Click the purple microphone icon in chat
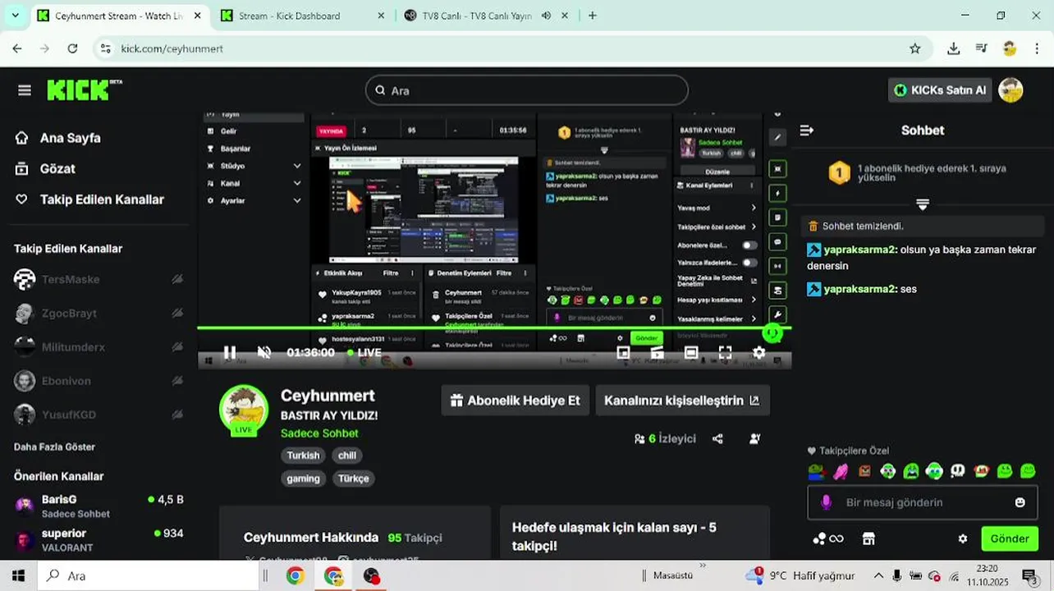The height and width of the screenshot is (591, 1054). [x=826, y=502]
